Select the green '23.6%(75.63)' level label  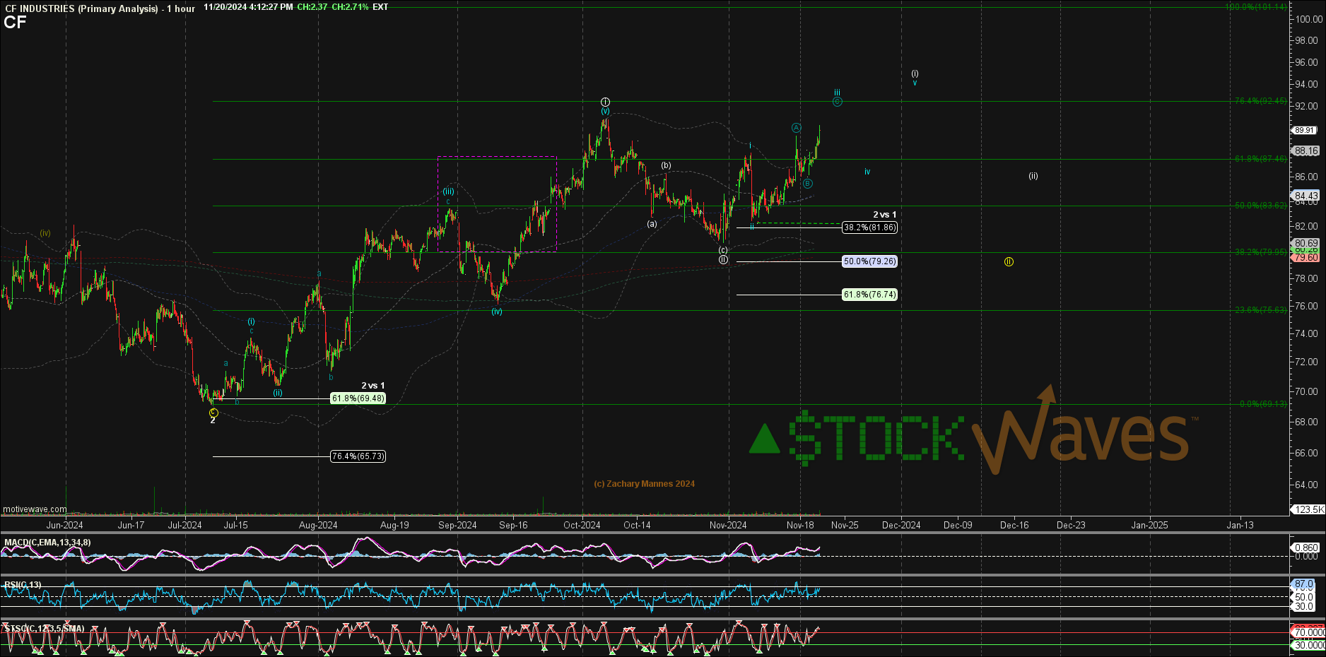coord(1261,310)
